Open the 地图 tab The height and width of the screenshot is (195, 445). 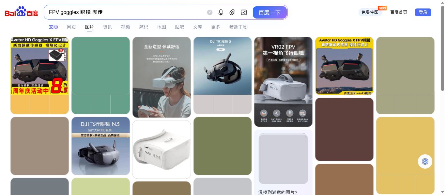coord(161,27)
